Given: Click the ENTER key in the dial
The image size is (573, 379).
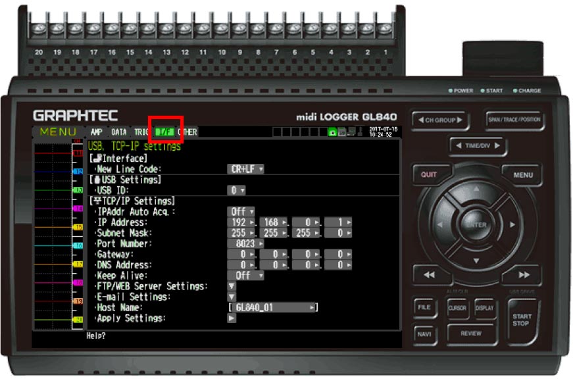Looking at the screenshot, I should click(x=476, y=225).
